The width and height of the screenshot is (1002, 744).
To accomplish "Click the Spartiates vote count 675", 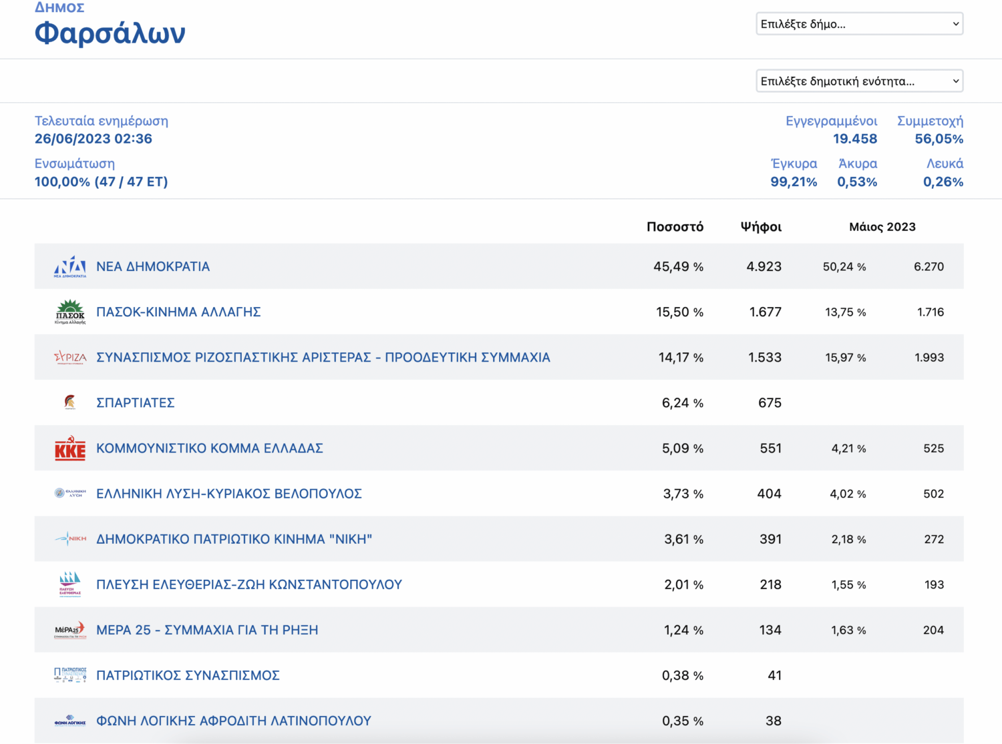I will (770, 402).
